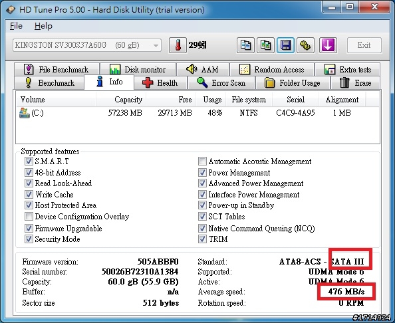Click the 29713 MB free cell

coord(175,113)
